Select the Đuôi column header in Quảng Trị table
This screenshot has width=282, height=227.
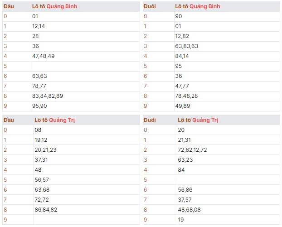tap(150, 120)
